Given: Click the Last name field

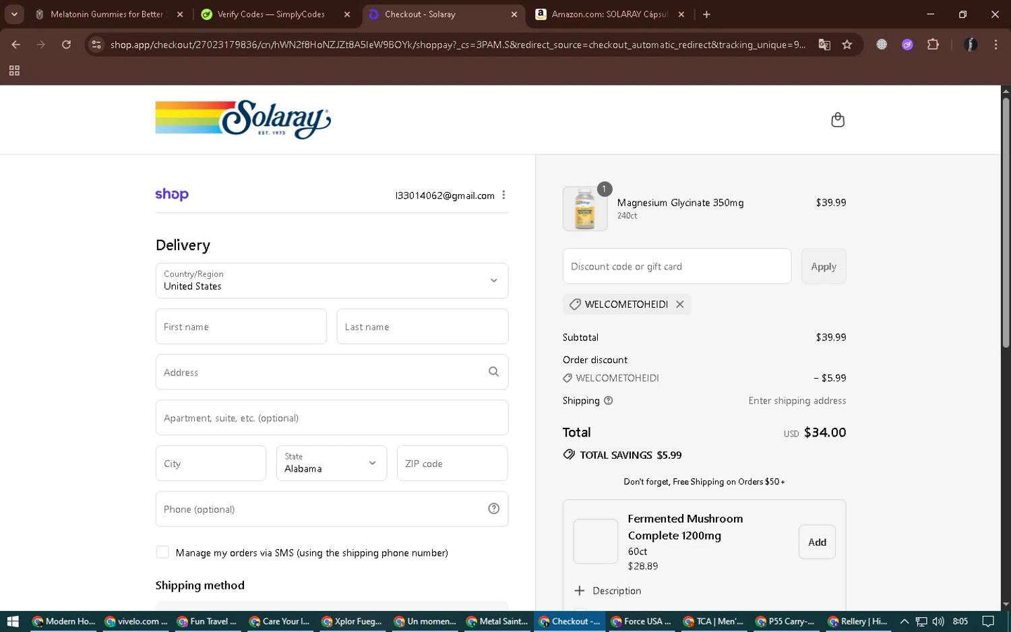Looking at the screenshot, I should point(423,326).
